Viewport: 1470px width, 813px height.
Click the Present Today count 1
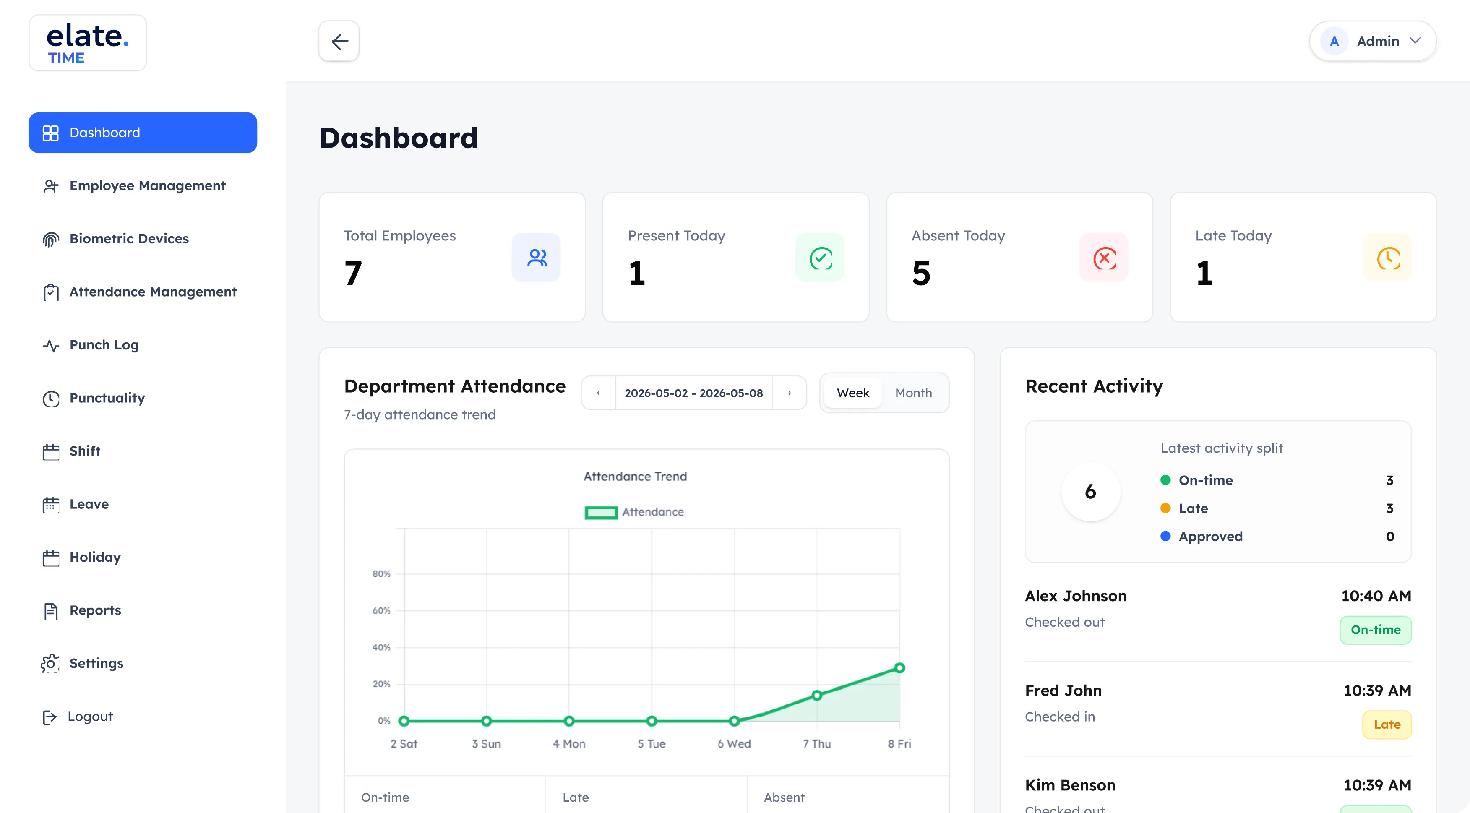click(x=637, y=273)
